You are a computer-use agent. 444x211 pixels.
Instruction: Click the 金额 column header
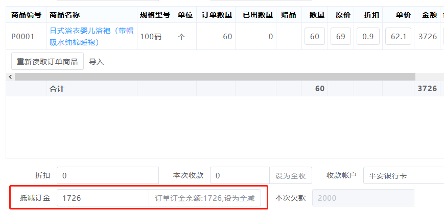click(429, 15)
